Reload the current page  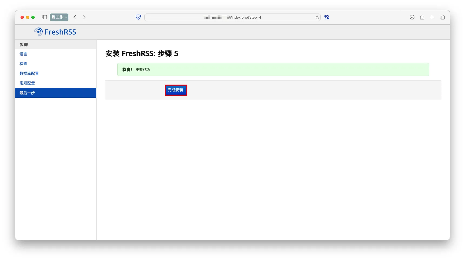[x=317, y=18]
